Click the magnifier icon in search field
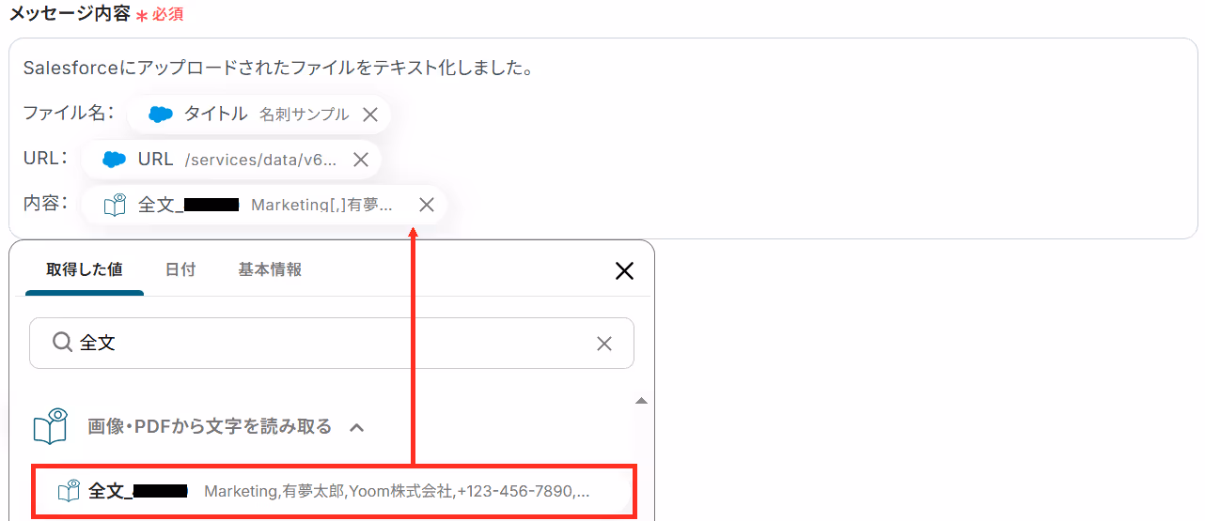 pyautogui.click(x=62, y=343)
